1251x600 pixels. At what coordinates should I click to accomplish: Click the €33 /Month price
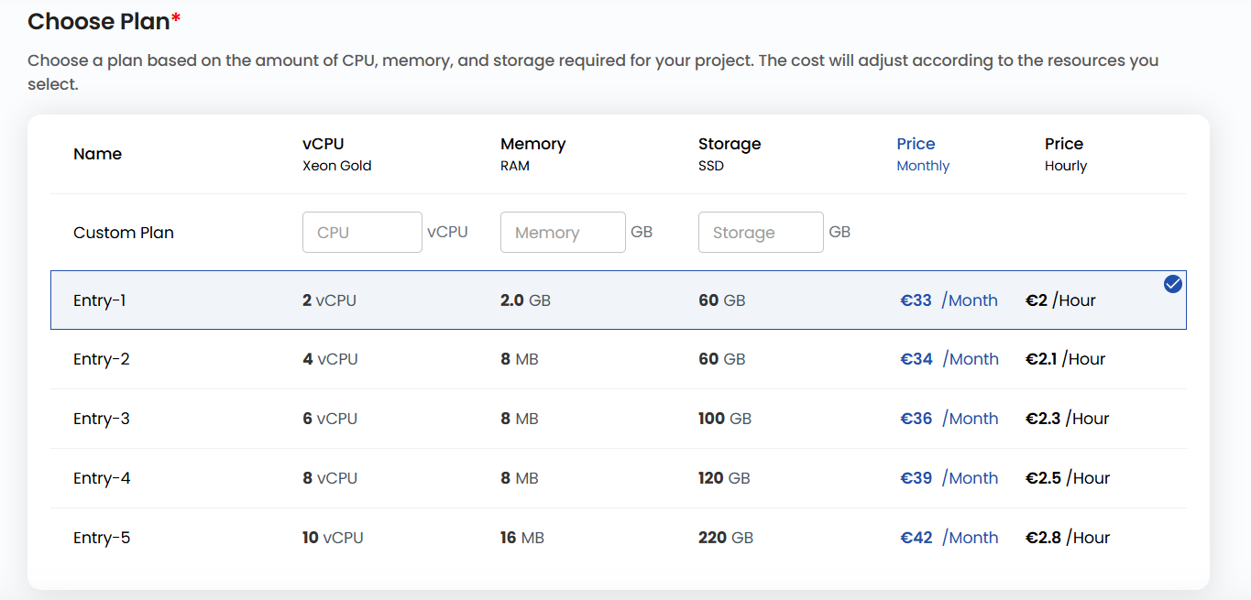pyautogui.click(x=949, y=300)
